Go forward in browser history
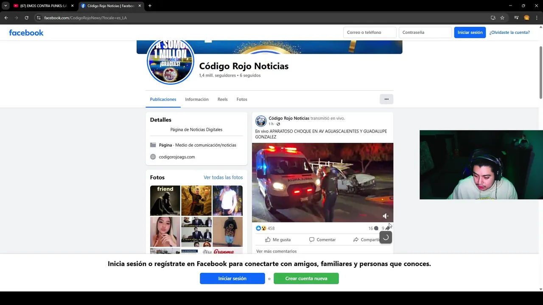 (16, 18)
